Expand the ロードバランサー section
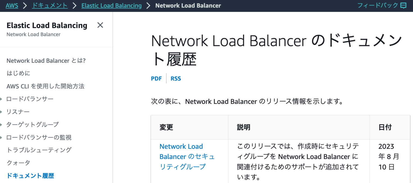The width and height of the screenshot is (413, 183). pyautogui.click(x=30, y=99)
